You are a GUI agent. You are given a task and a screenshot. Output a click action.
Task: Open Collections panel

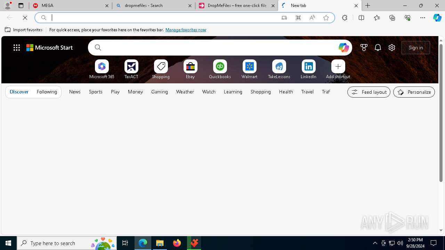(392, 18)
